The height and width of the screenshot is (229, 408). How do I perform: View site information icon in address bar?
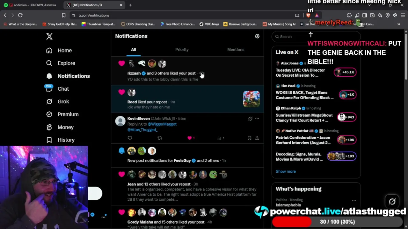pos(74,15)
